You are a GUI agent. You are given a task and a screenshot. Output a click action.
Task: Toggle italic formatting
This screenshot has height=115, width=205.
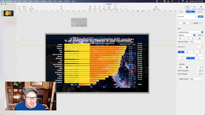click(184, 38)
